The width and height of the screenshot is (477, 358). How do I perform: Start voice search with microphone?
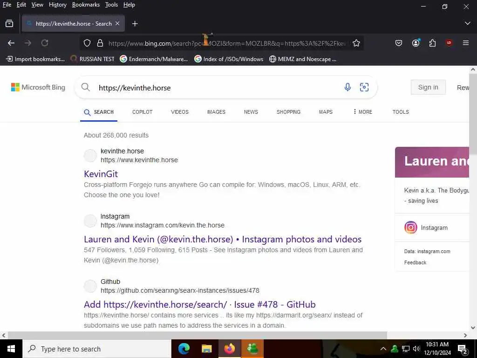pyautogui.click(x=348, y=87)
